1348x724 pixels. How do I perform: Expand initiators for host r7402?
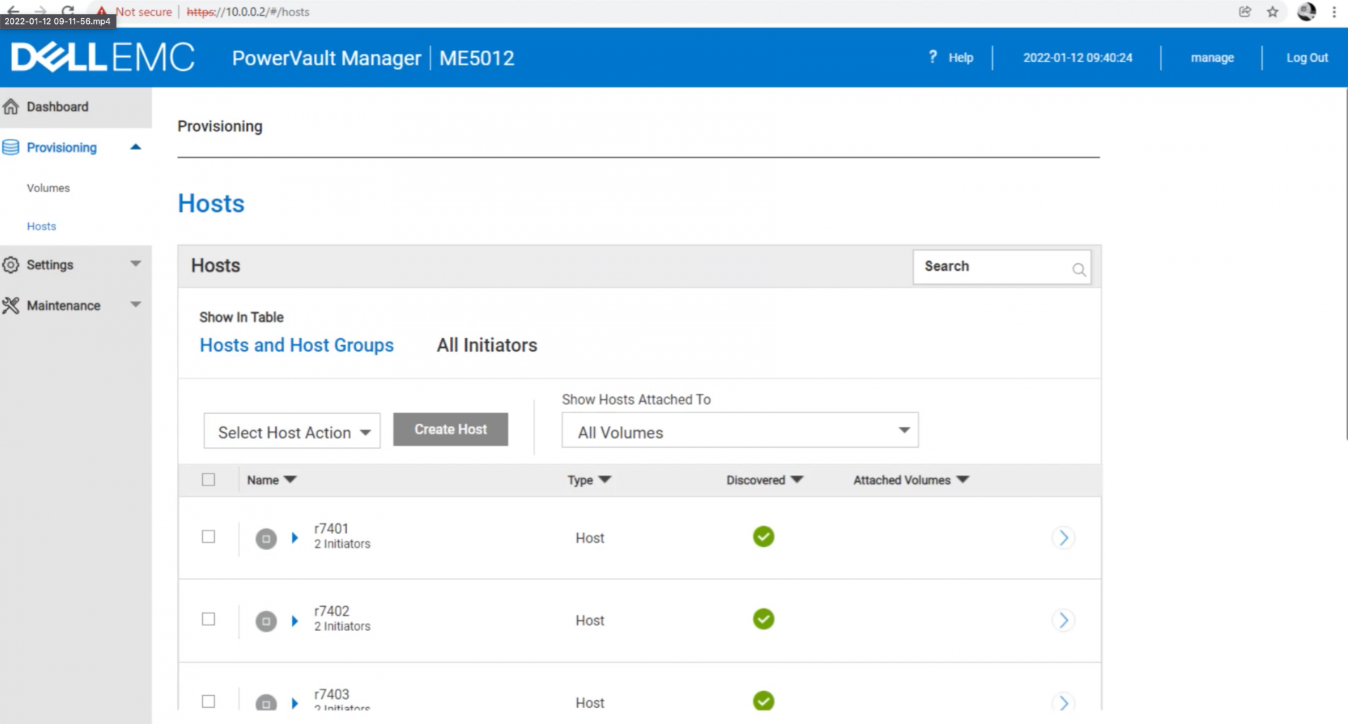(295, 621)
